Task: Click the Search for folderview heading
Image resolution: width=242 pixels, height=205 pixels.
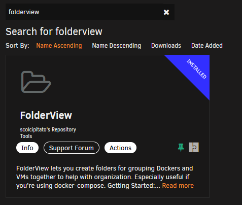Action: coord(54,31)
